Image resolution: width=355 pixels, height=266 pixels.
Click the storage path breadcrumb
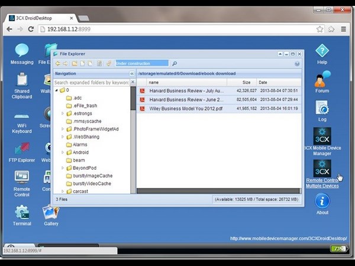(x=187, y=73)
